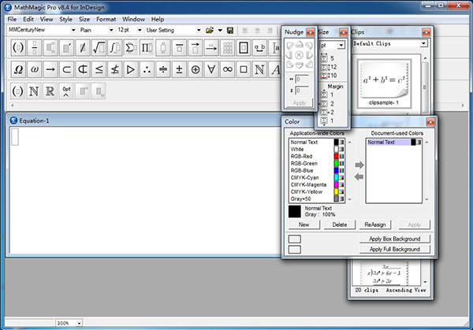Open the MMCenturyNew font dropdown
This screenshot has height=330, width=473.
(73, 30)
